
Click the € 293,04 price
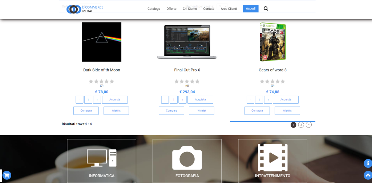coord(187,92)
